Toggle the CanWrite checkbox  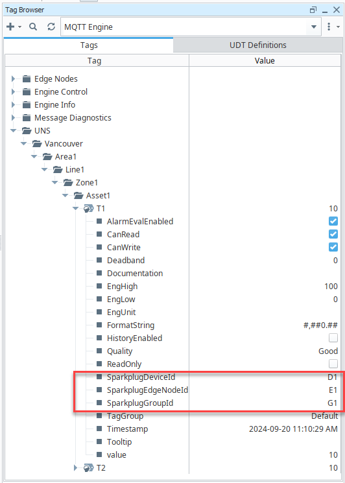[333, 247]
